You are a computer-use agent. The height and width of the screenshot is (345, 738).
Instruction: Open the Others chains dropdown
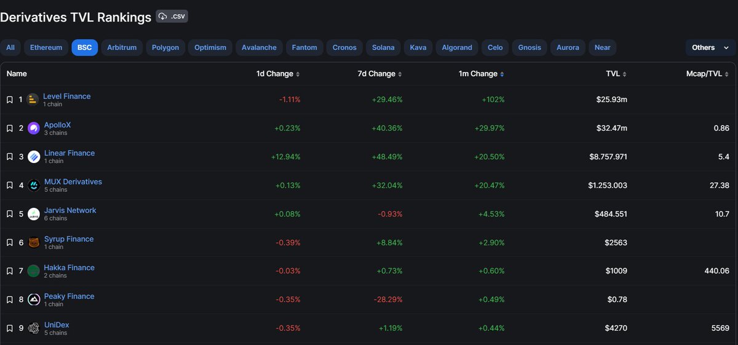(710, 47)
